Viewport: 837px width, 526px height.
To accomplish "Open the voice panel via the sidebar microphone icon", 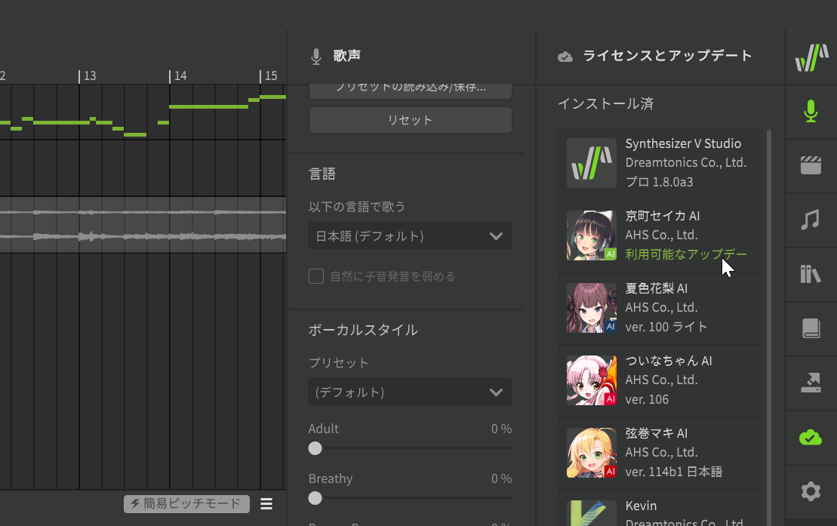I will [811, 111].
